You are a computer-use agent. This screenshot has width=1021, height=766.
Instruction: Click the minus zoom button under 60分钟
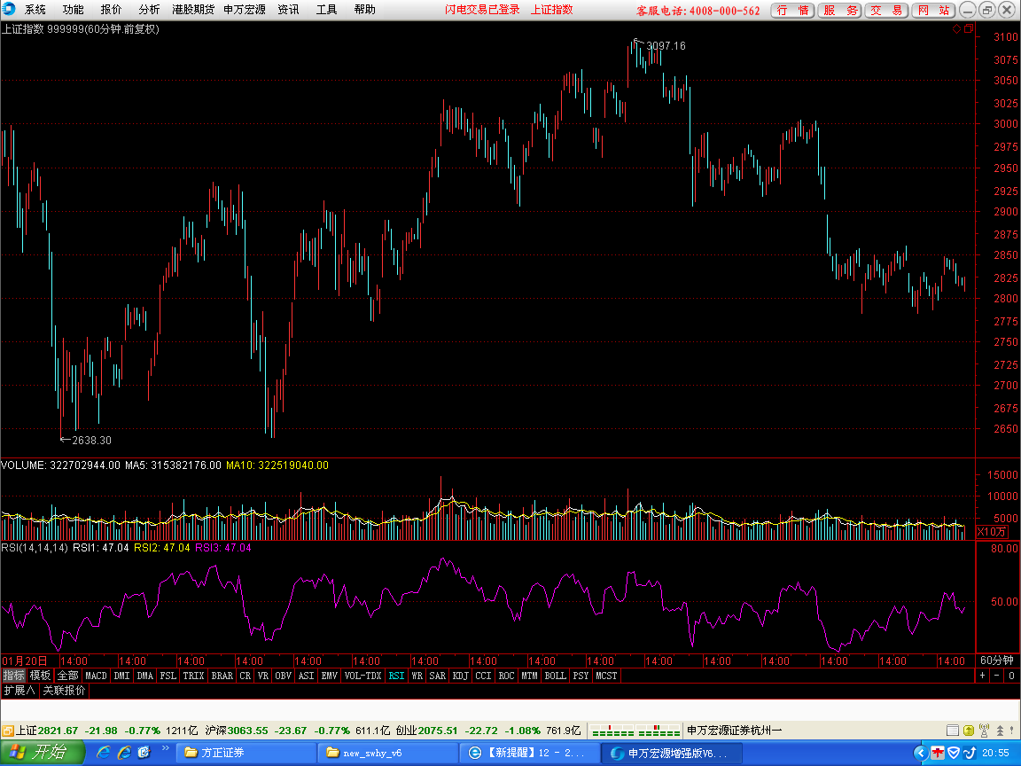point(996,676)
